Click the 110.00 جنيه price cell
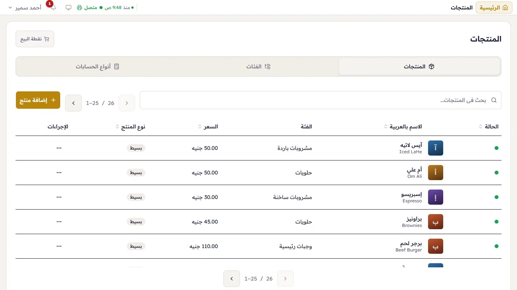Image resolution: width=517 pixels, height=290 pixels. click(x=204, y=246)
